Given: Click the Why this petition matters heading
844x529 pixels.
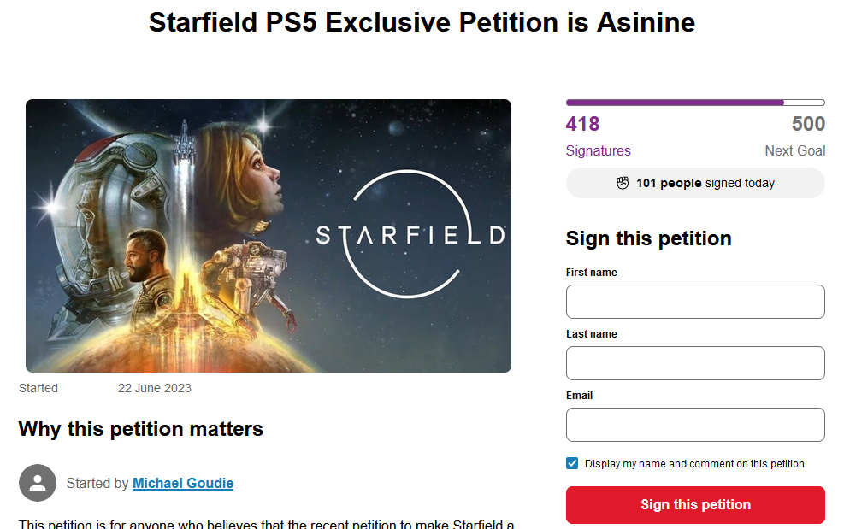Looking at the screenshot, I should pyautogui.click(x=141, y=429).
